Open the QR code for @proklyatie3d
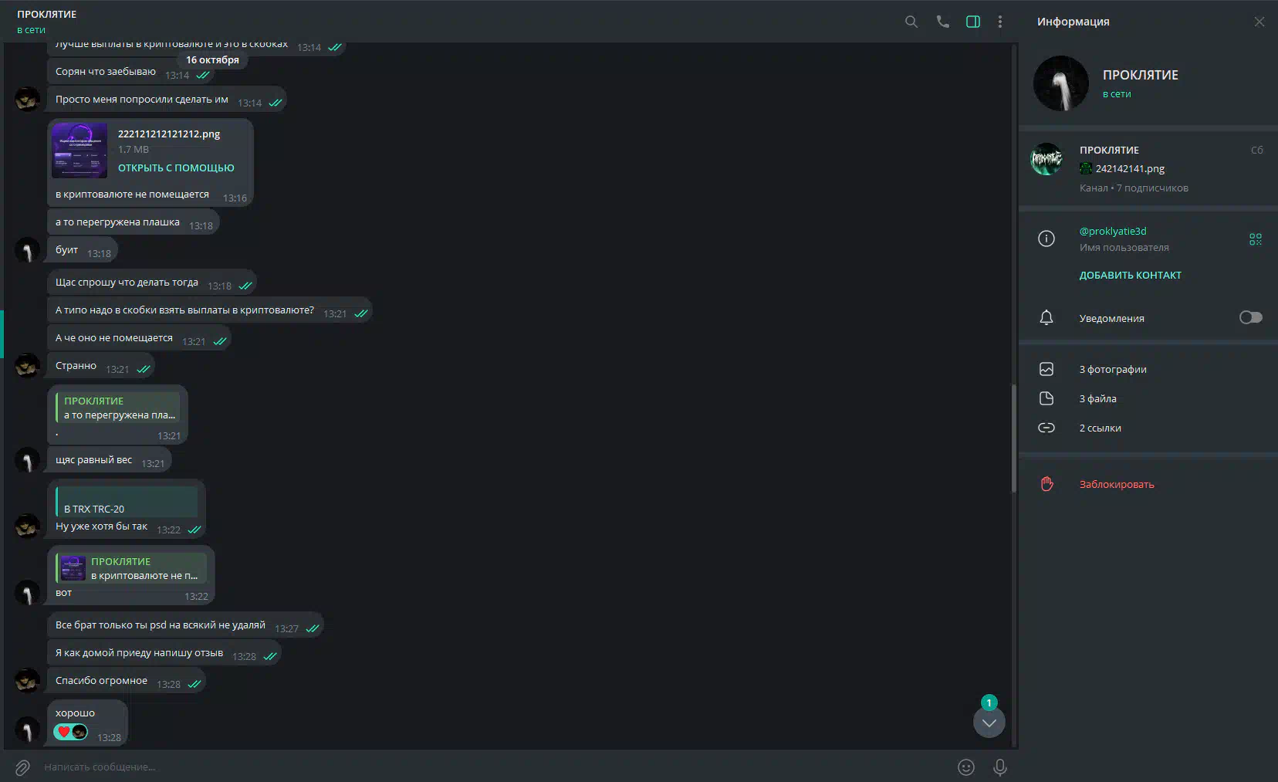 coord(1256,239)
